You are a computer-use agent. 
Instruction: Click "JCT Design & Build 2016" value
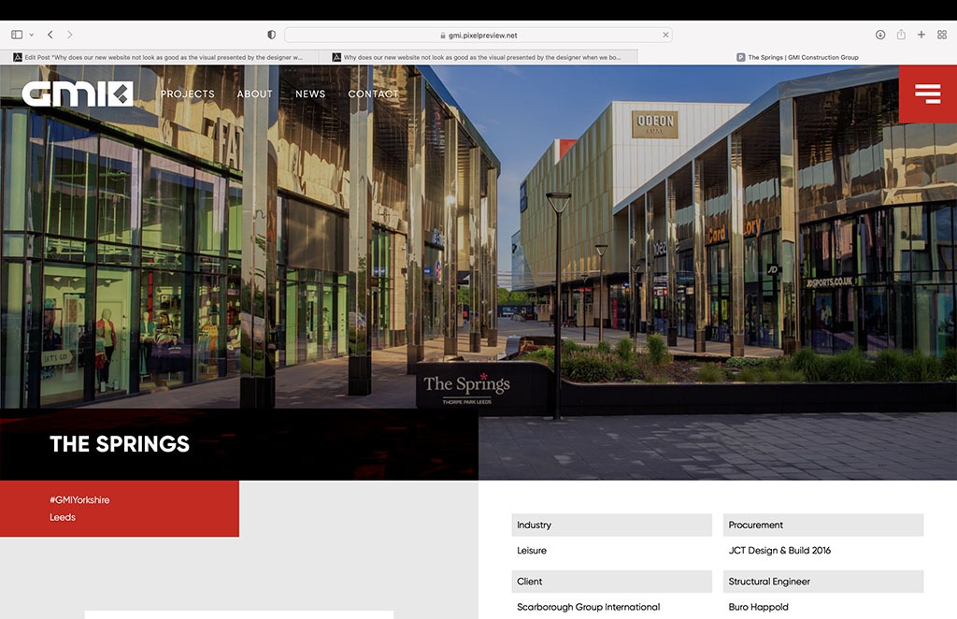tap(779, 551)
